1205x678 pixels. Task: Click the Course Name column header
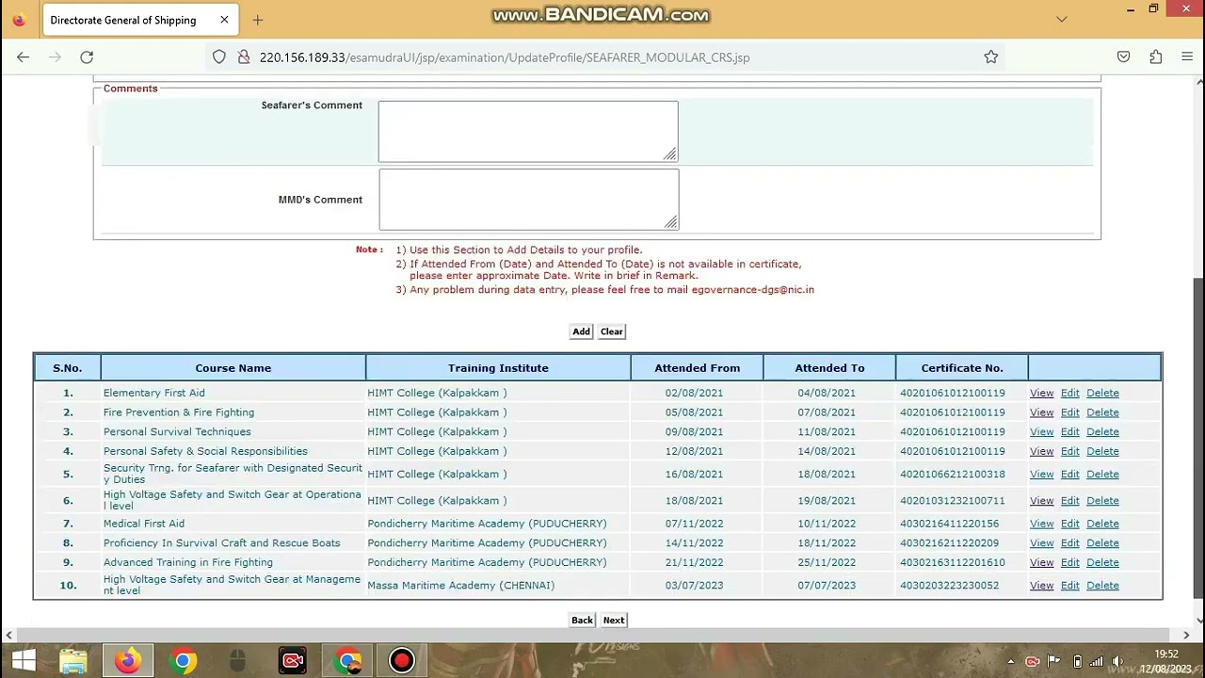coord(233,368)
